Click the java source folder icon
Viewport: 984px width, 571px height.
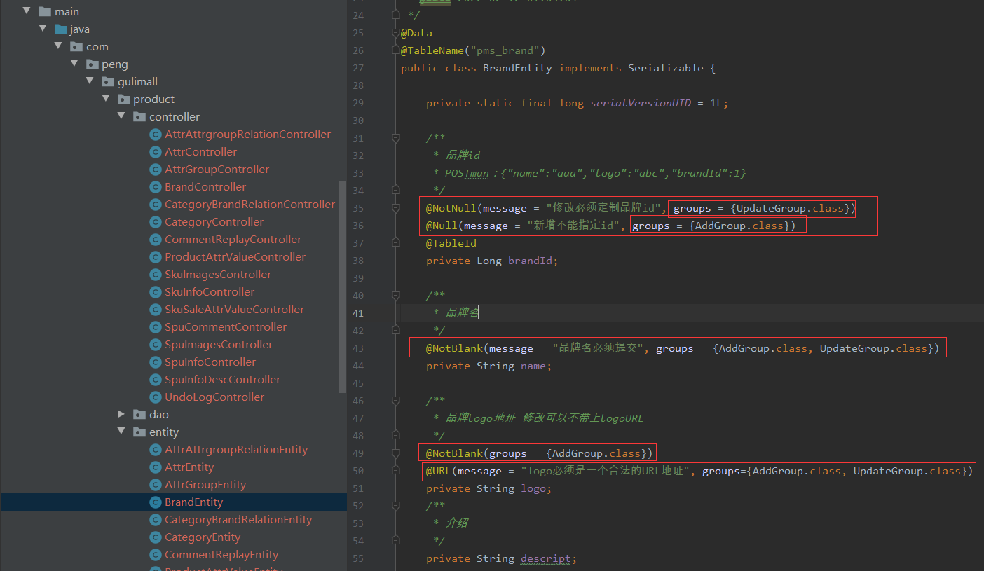(x=61, y=29)
